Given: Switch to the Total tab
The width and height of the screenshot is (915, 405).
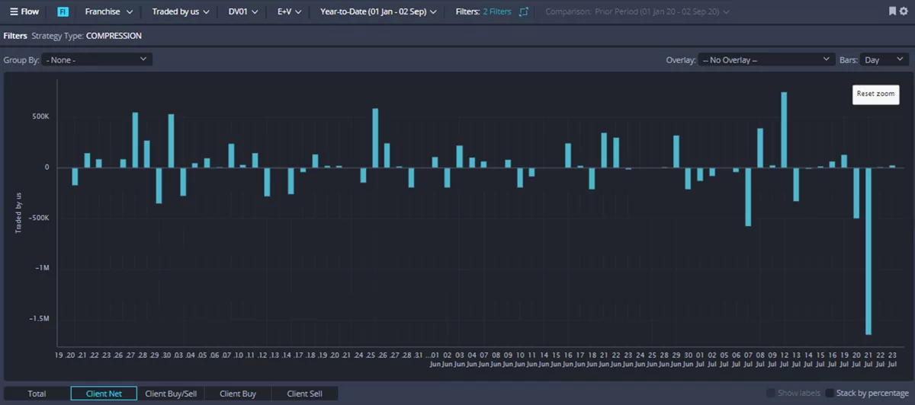Looking at the screenshot, I should (37, 394).
